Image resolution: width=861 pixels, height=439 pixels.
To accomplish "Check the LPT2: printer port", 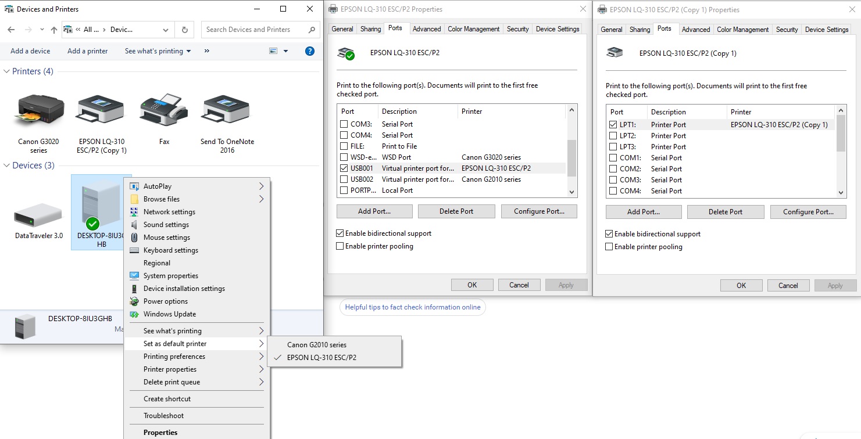I will (613, 136).
